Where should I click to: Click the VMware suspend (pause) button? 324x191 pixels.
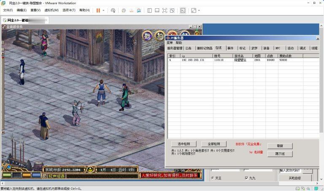pyautogui.click(x=98, y=10)
